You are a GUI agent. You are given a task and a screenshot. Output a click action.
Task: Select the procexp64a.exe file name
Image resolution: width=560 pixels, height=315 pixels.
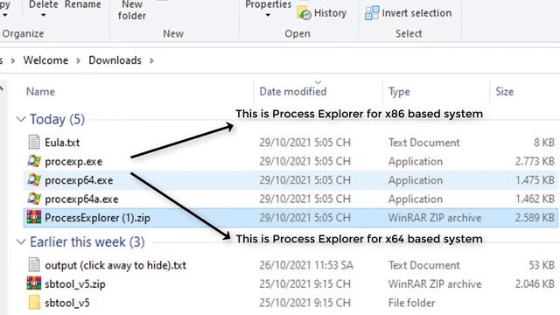[81, 199]
